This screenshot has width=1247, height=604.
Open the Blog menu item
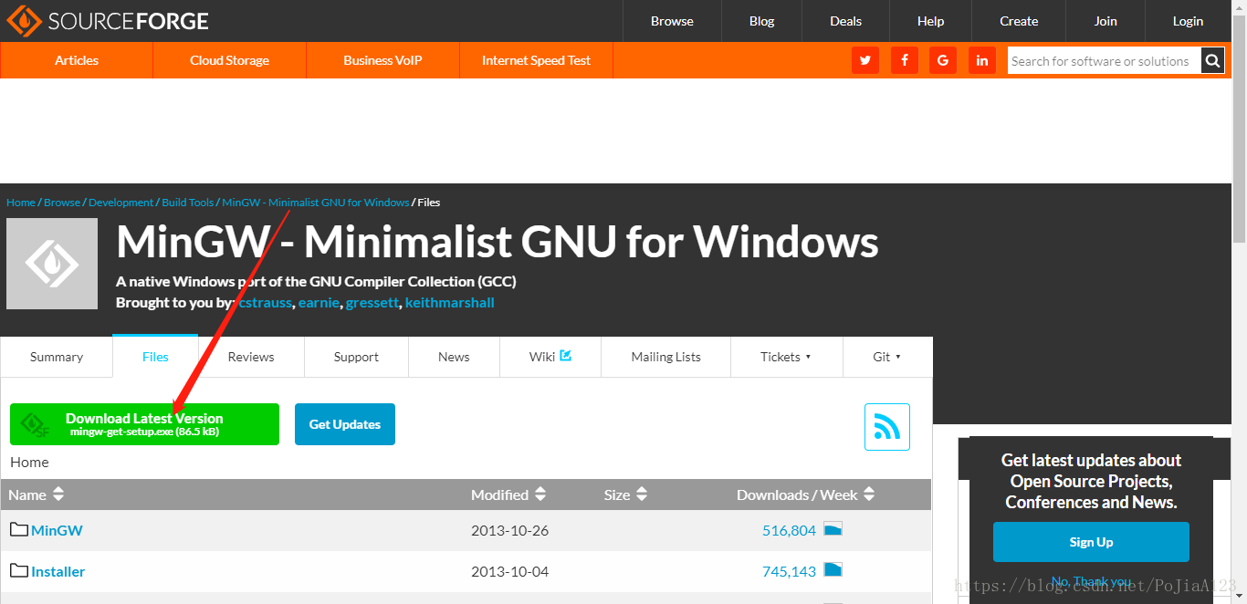[761, 21]
